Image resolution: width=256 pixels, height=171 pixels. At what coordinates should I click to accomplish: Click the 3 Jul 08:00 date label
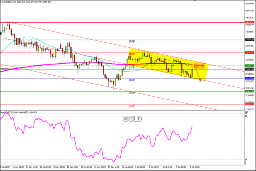coord(154,167)
